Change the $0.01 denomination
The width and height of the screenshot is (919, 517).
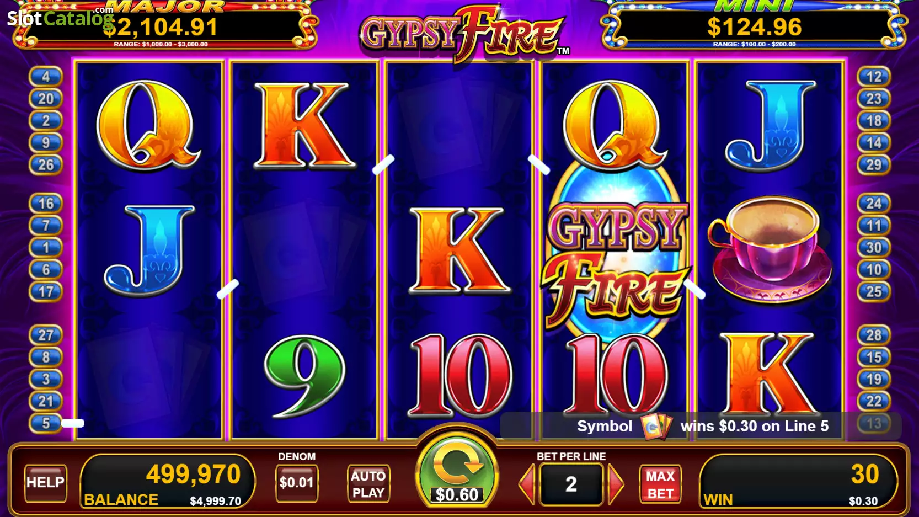pyautogui.click(x=297, y=483)
